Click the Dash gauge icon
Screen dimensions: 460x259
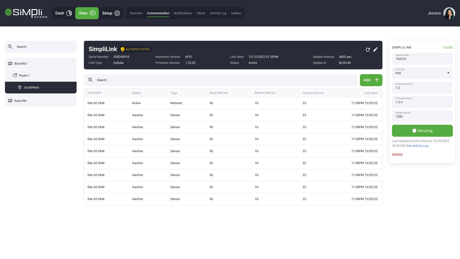coord(69,13)
